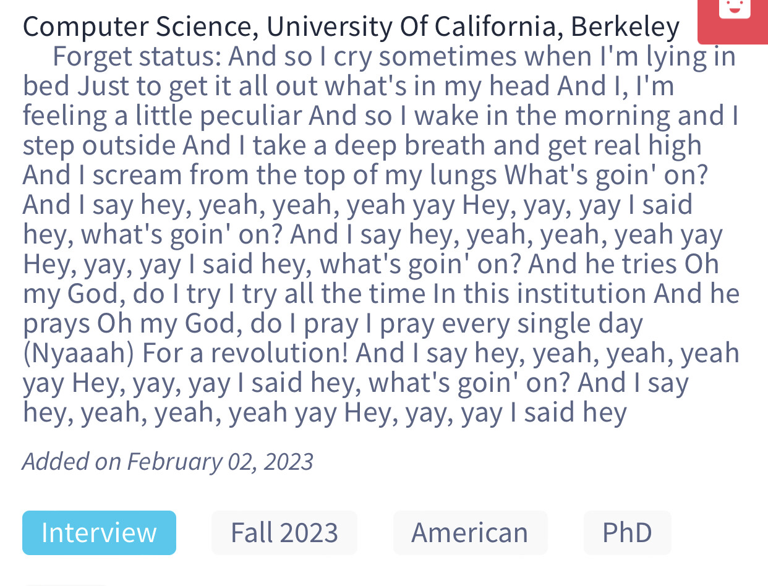Click the PhD degree tag
The height and width of the screenshot is (586, 768).
627,533
